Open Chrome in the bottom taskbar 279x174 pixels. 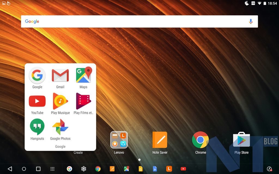(x=98, y=169)
